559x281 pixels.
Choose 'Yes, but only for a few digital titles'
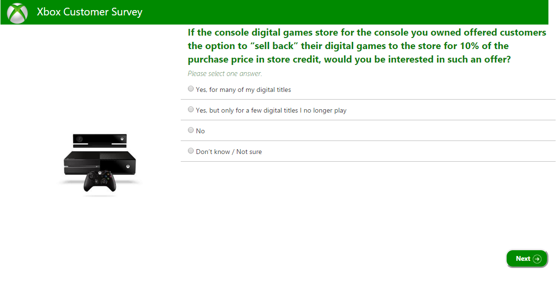tap(191, 109)
